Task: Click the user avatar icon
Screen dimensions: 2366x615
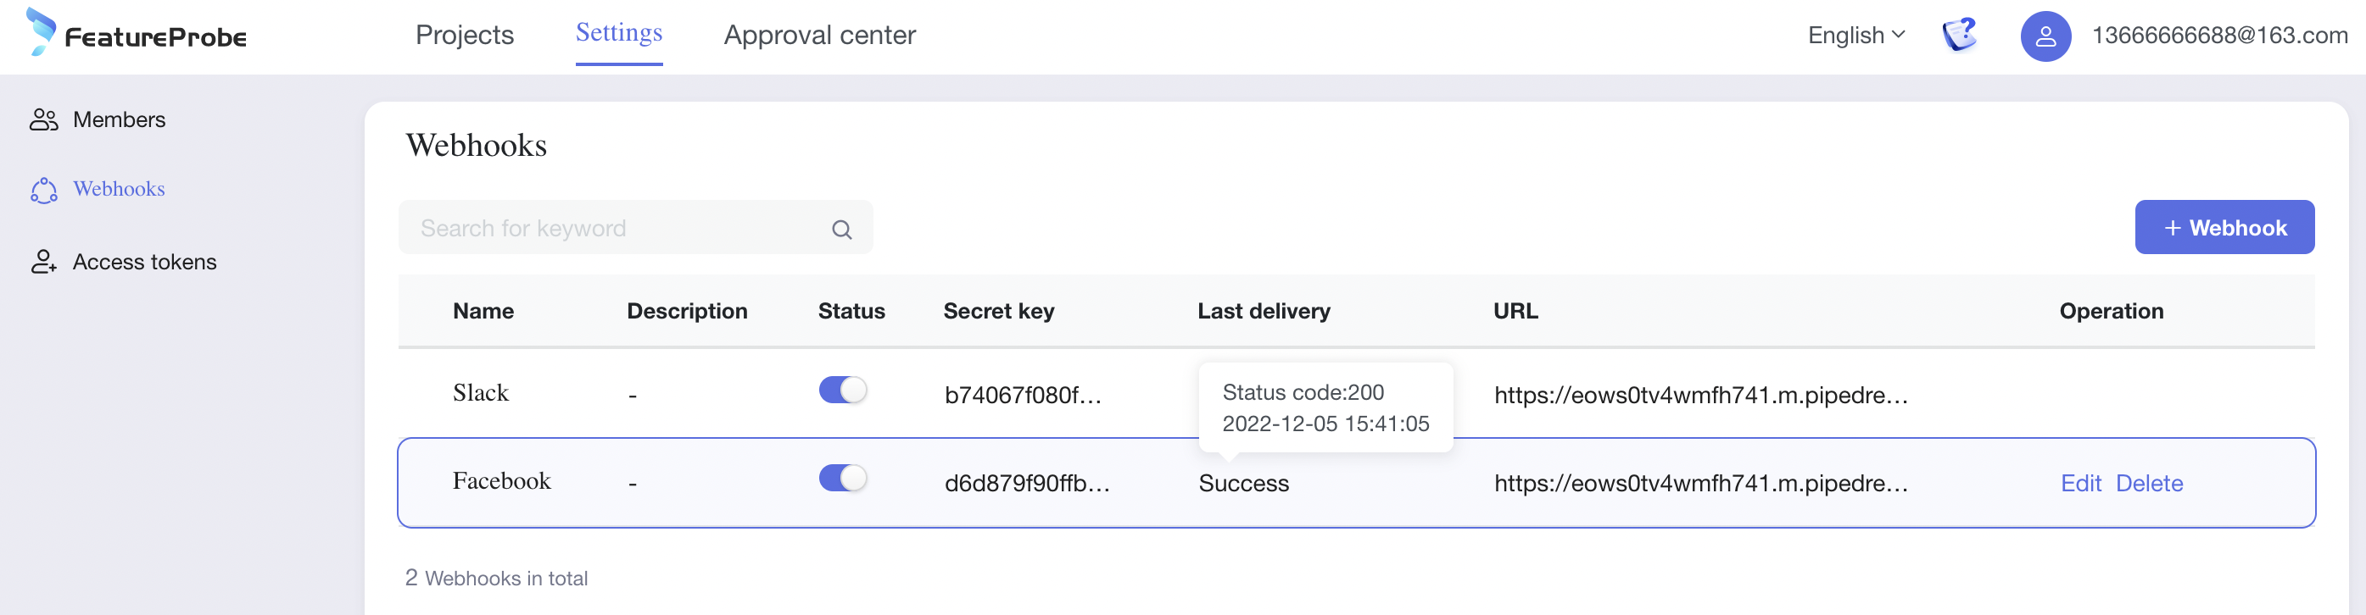Action: pos(2045,36)
